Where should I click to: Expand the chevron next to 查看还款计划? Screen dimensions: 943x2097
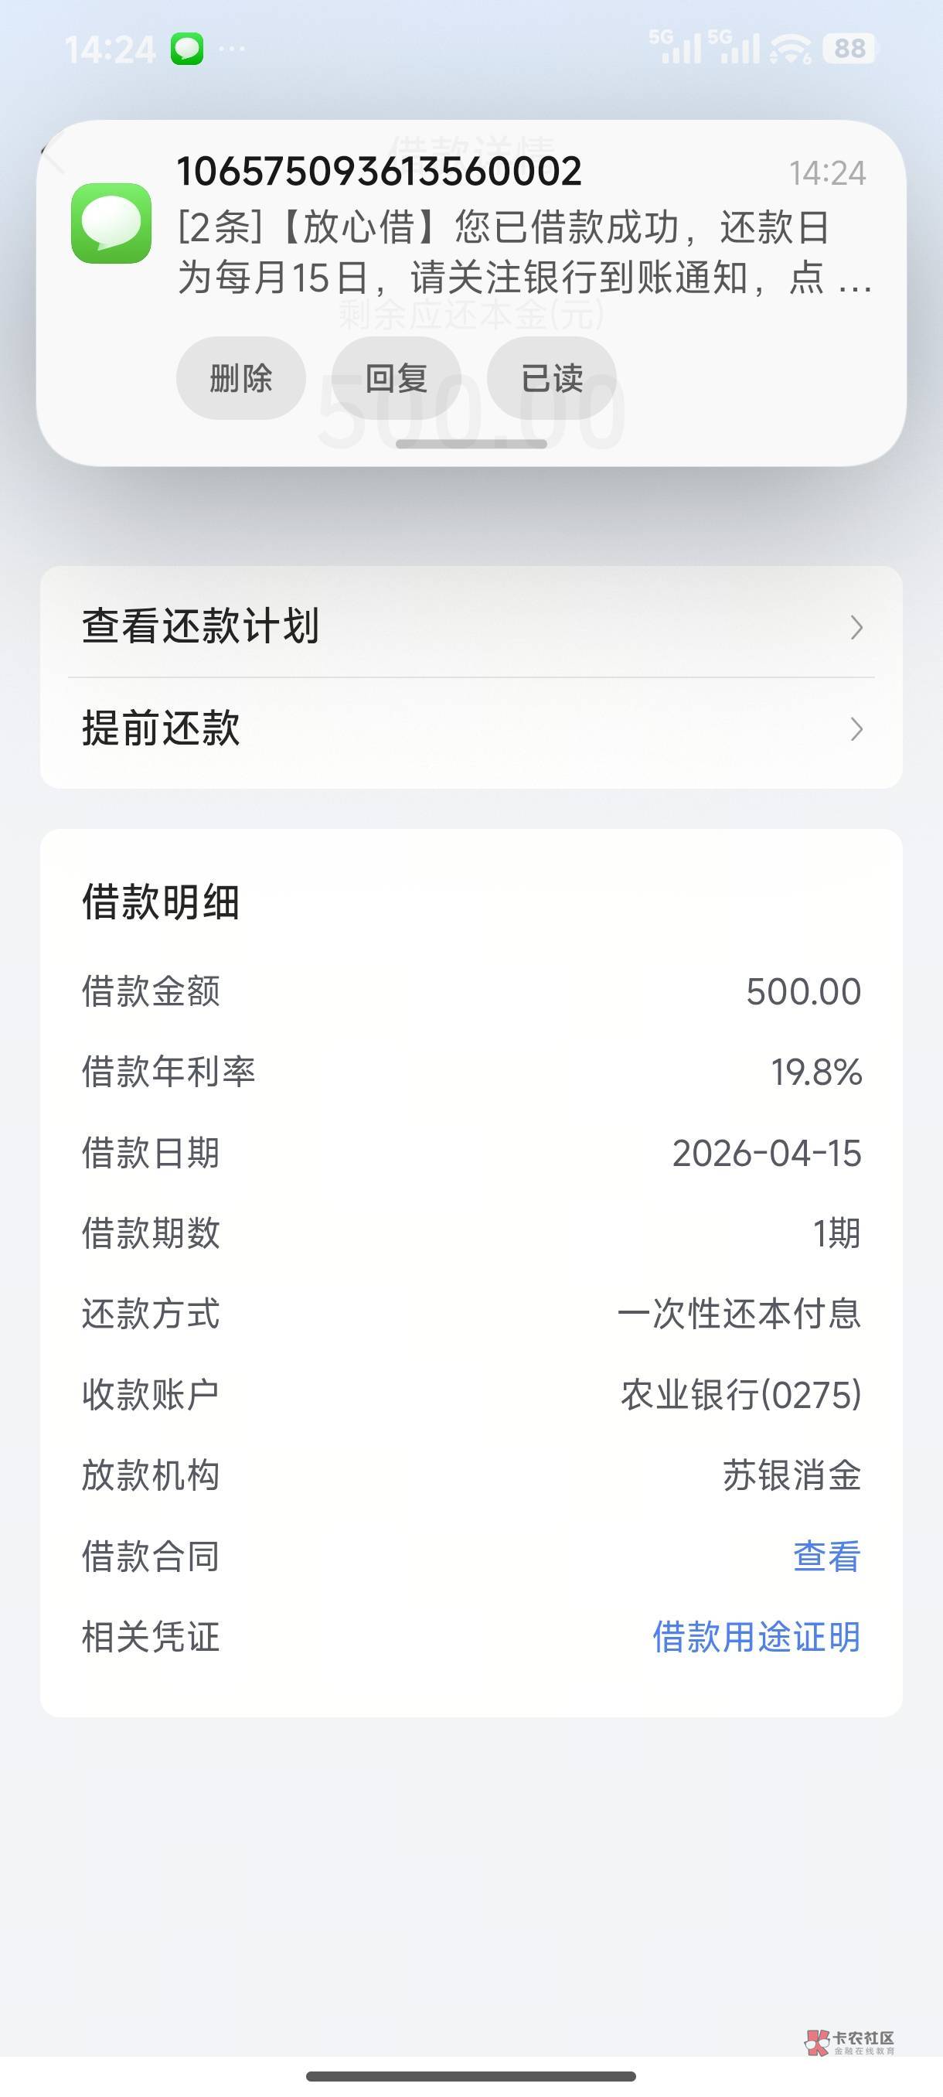[x=855, y=627]
